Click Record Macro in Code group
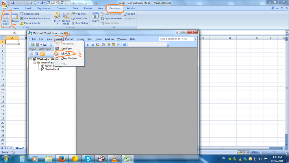 tap(30, 14)
